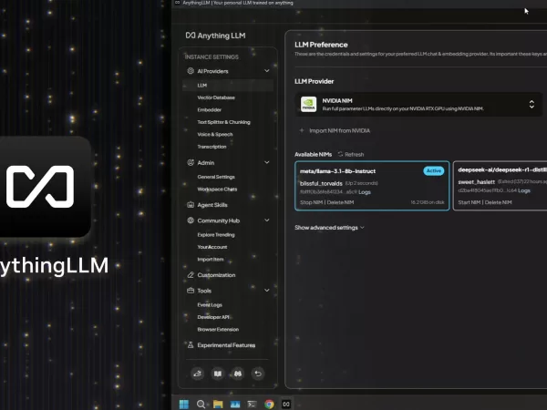The width and height of the screenshot is (547, 410).
Task: Click the Anything LLM logo in sidebar
Action: click(215, 36)
